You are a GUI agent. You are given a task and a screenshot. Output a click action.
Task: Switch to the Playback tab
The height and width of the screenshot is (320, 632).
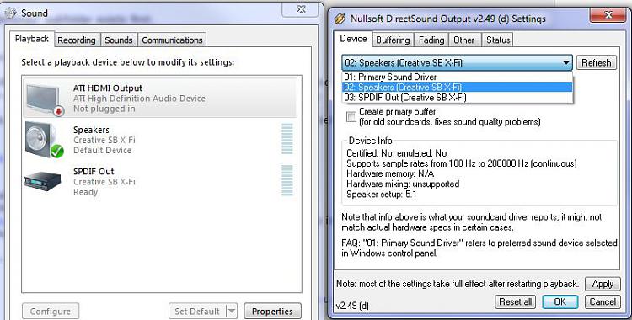point(32,39)
